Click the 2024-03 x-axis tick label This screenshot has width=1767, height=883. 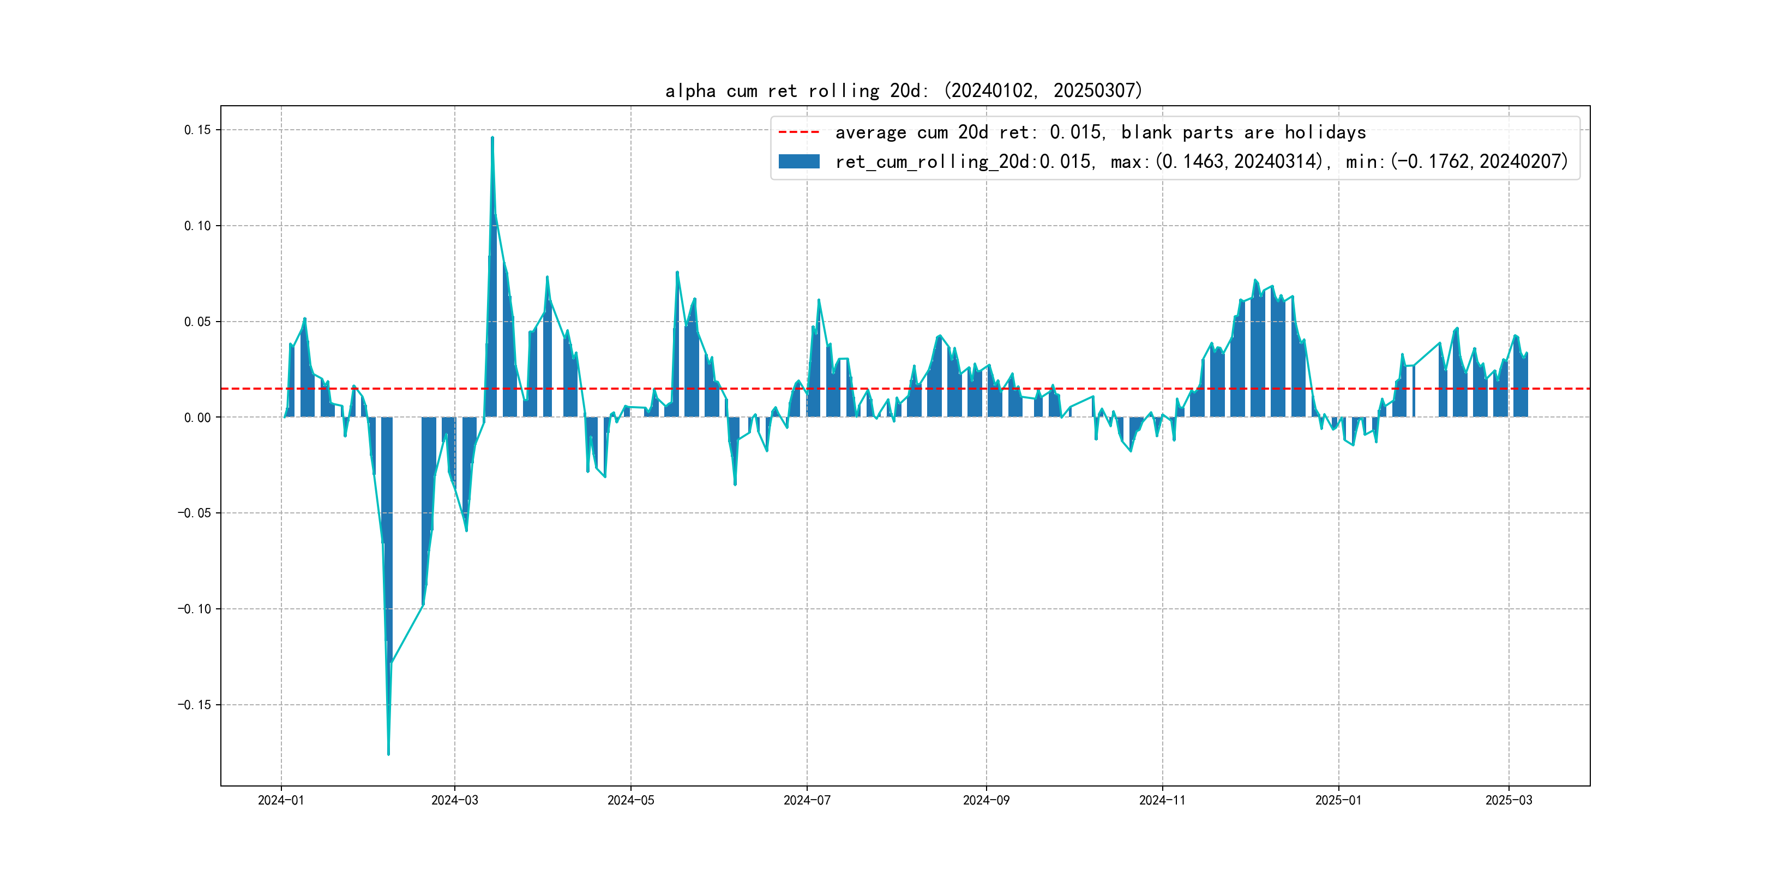(x=454, y=800)
